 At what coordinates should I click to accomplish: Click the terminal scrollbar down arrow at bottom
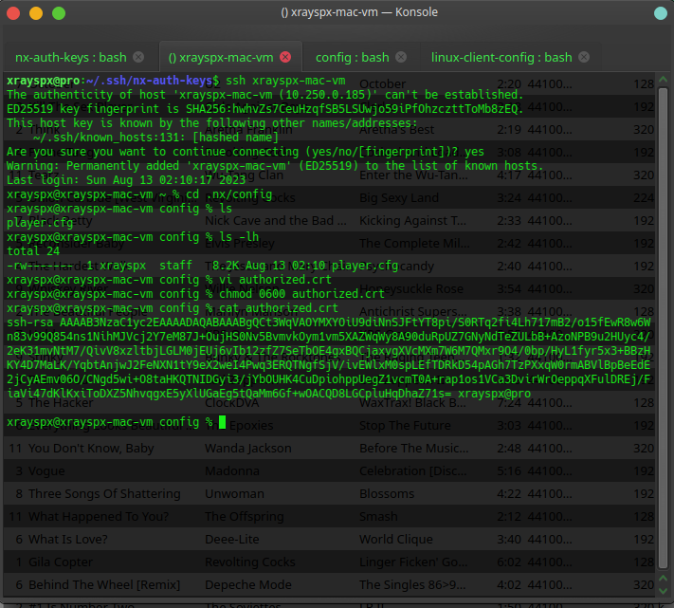pyautogui.click(x=664, y=591)
